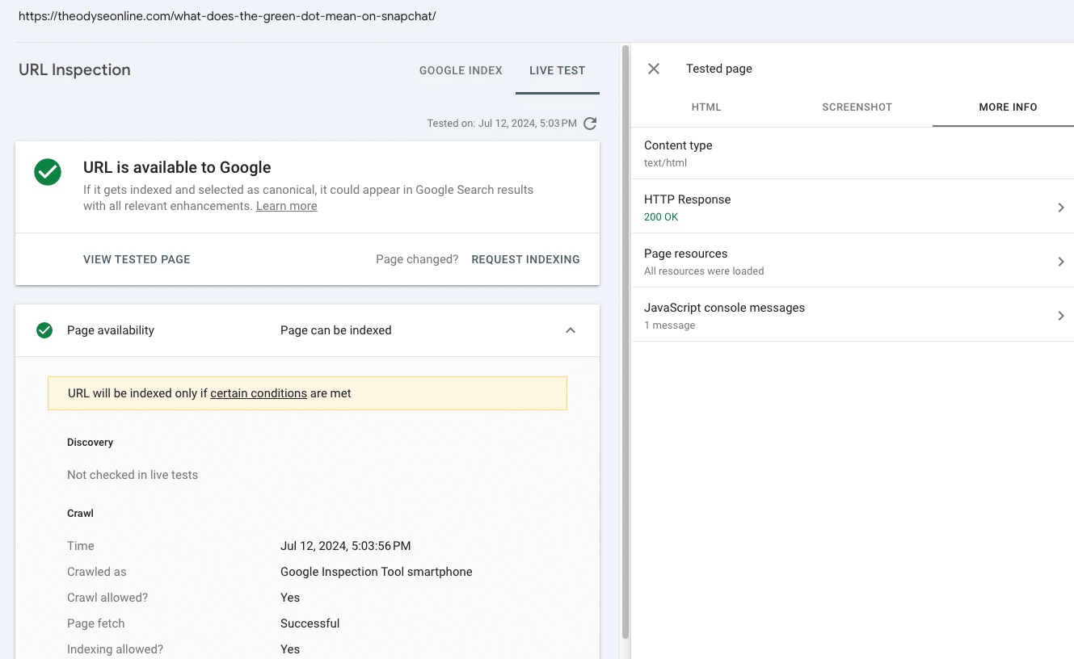Open JavaScript console messages chevron

[x=1060, y=316]
